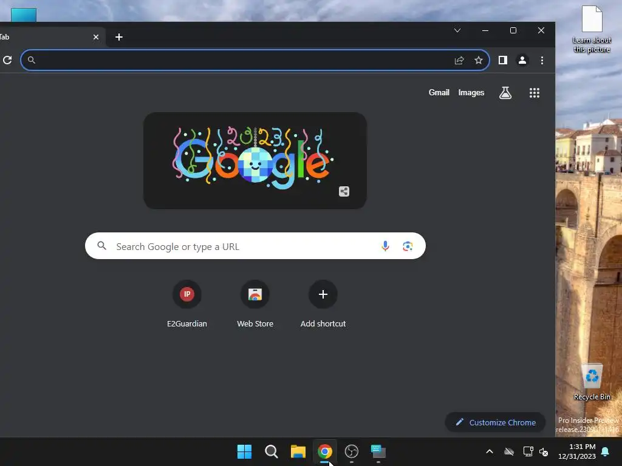Viewport: 622px width, 466px height.
Task: Open Google Images link
Action: click(x=471, y=93)
